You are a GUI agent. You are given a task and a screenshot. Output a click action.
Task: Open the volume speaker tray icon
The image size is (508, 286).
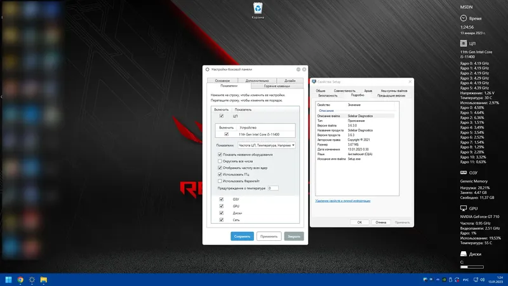point(482,280)
